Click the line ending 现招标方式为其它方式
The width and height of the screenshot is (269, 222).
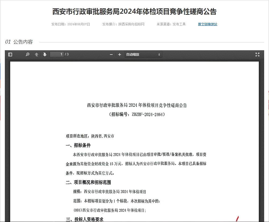pos(90,173)
